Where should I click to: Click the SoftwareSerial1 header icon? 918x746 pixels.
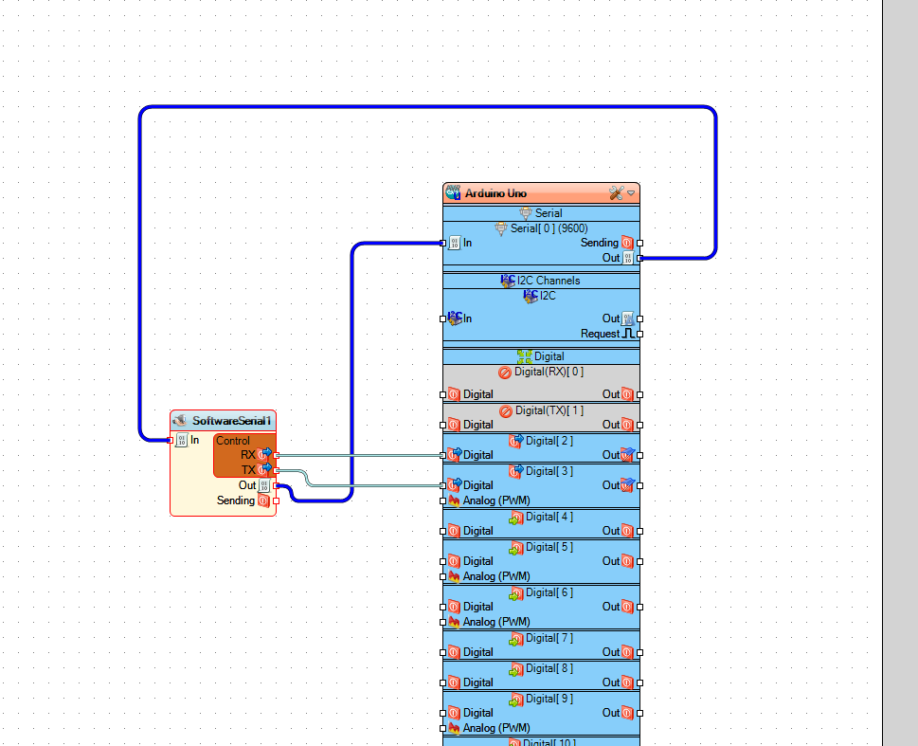click(x=180, y=420)
